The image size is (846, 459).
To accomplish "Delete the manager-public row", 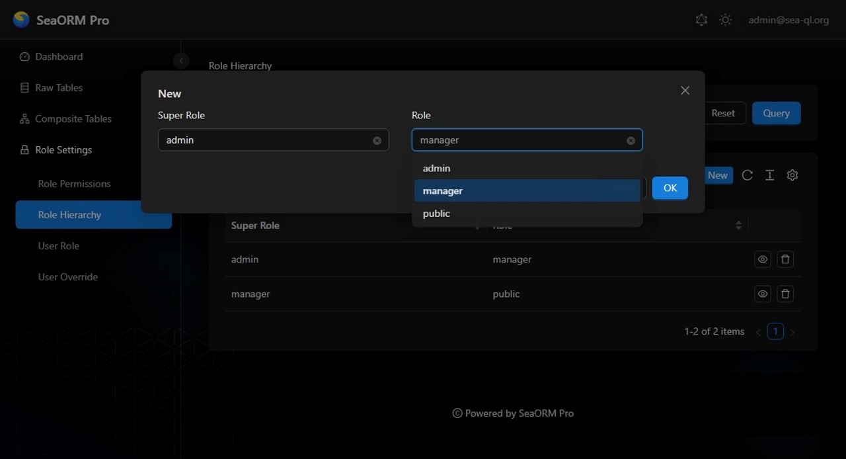I will point(785,294).
